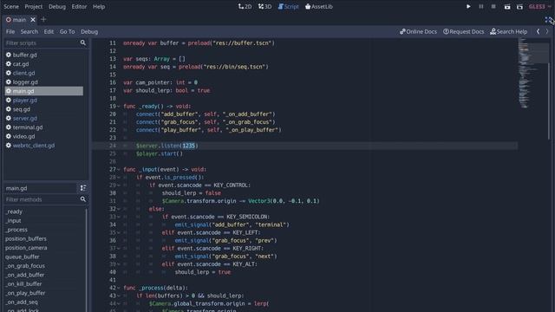The width and height of the screenshot is (555, 312).
Task: Stop the running scene
Action: 493,6
